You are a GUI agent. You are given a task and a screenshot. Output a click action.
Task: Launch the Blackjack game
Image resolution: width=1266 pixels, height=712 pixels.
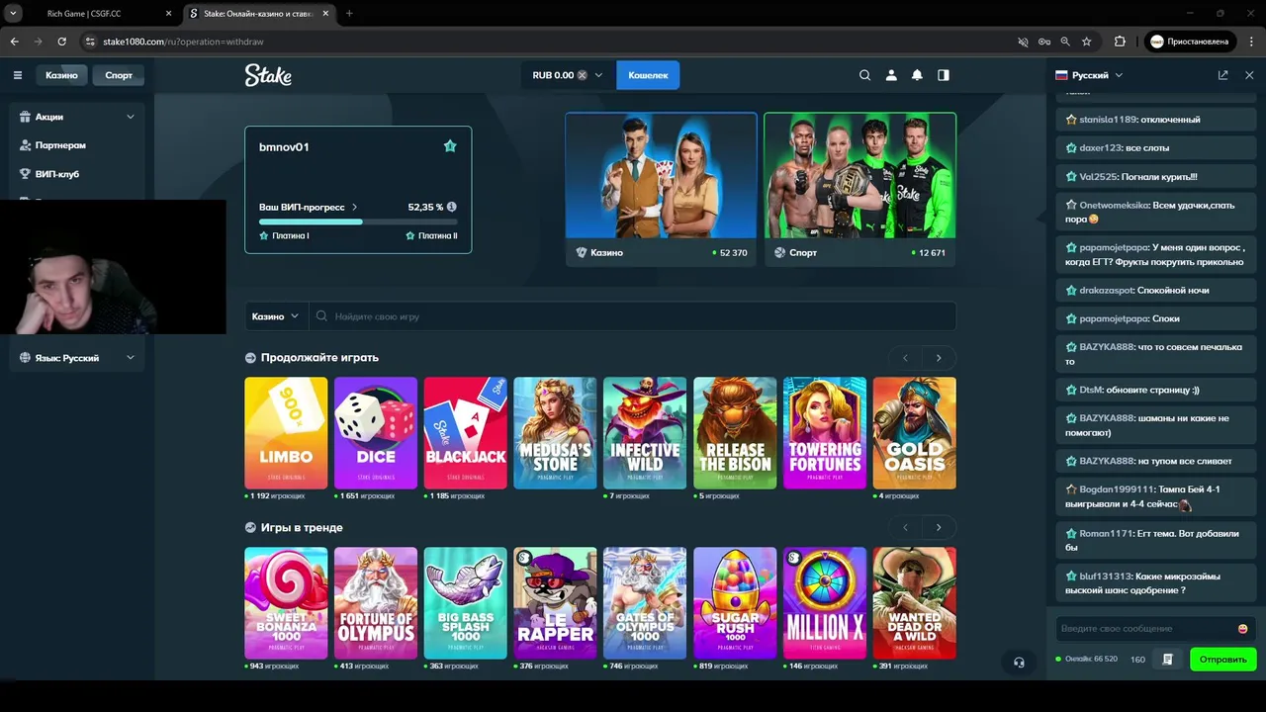466,433
